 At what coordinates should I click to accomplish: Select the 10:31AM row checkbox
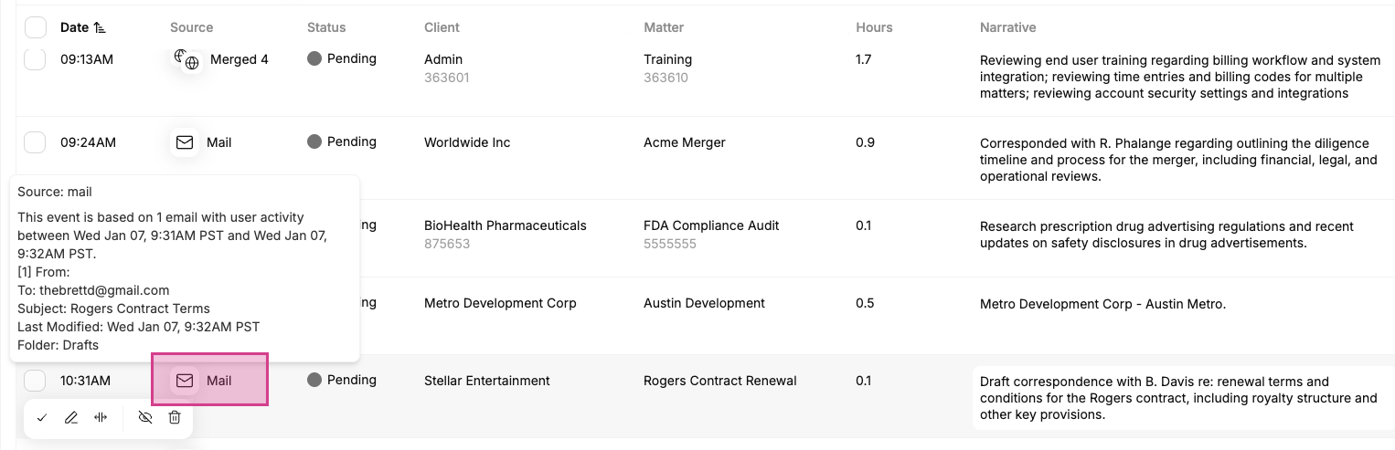35,381
